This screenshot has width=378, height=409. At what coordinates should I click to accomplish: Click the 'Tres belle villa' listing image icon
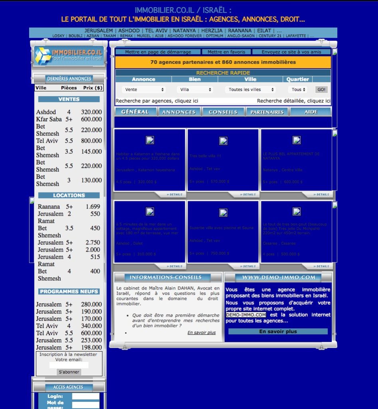click(223, 141)
